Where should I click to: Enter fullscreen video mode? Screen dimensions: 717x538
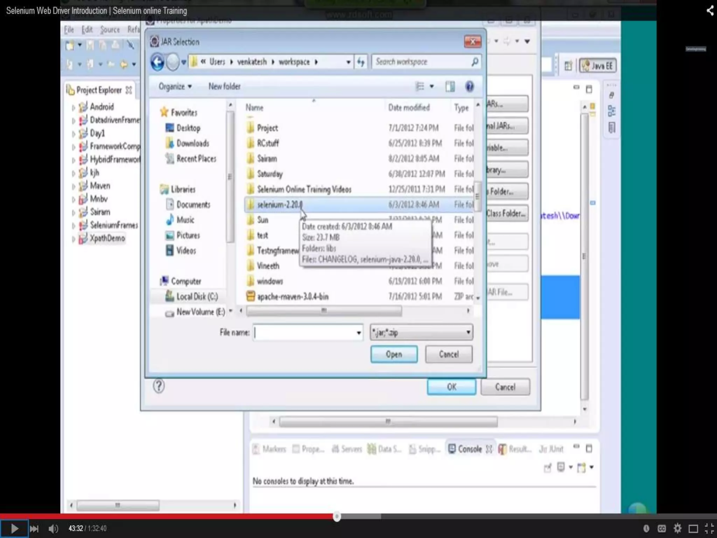[x=709, y=529]
